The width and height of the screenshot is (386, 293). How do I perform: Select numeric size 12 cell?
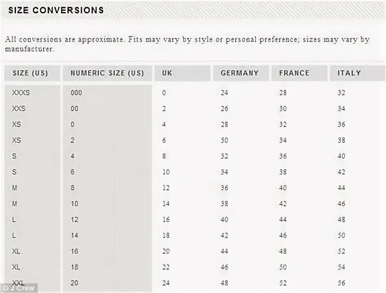coord(75,219)
